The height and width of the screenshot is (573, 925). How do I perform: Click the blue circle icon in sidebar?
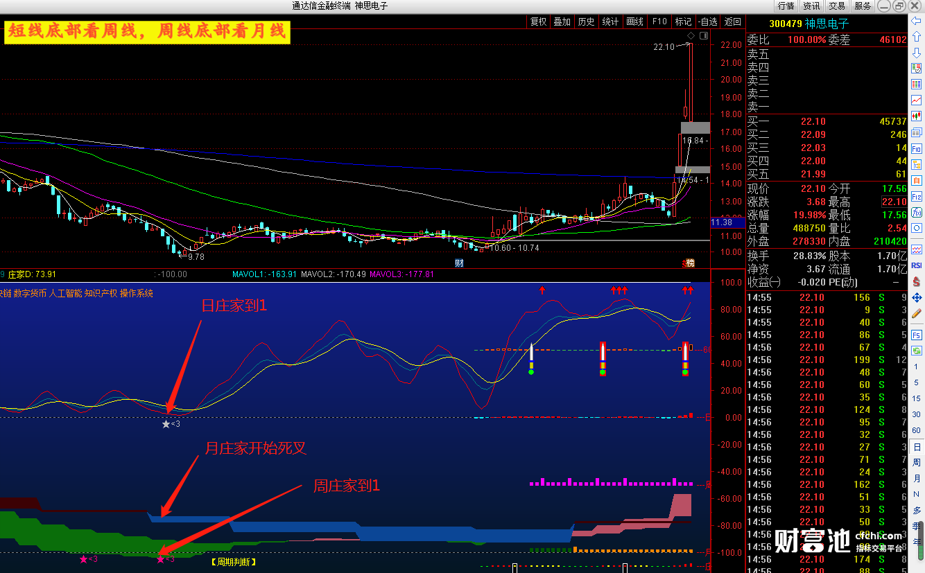point(917,228)
